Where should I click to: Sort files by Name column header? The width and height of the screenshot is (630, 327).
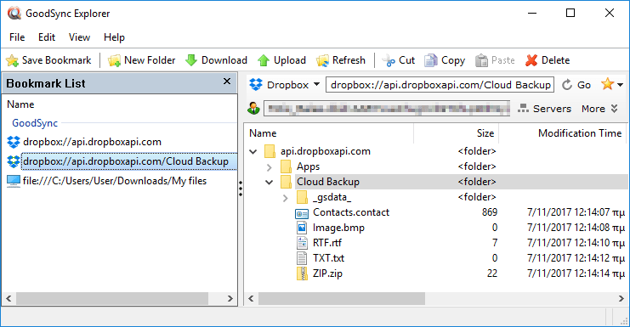click(x=329, y=133)
